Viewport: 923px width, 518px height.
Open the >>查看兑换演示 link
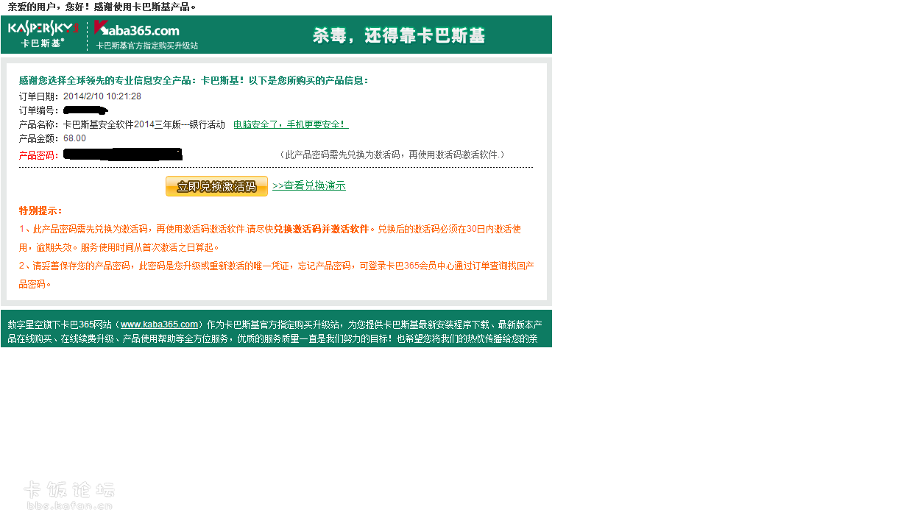coord(309,185)
